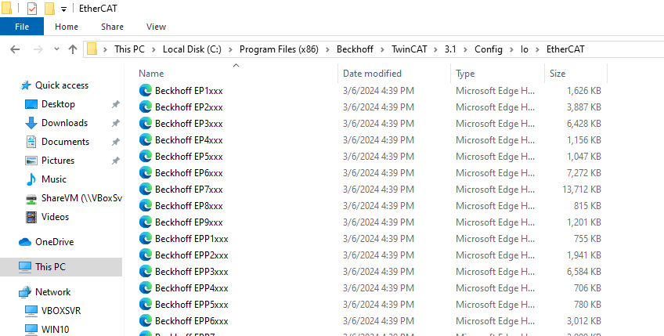Open the File menu
This screenshot has height=336, width=664.
click(22, 27)
